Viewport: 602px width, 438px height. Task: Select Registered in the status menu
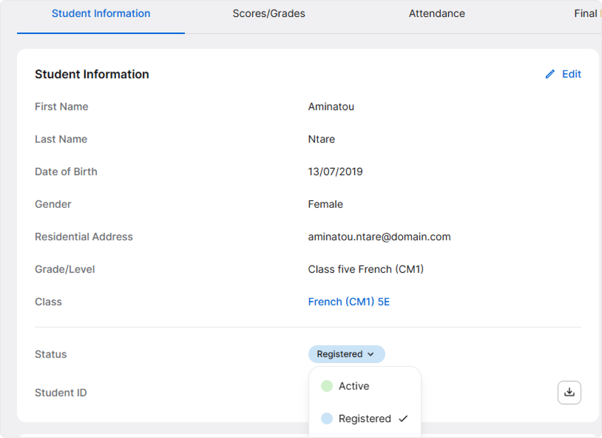tap(365, 418)
